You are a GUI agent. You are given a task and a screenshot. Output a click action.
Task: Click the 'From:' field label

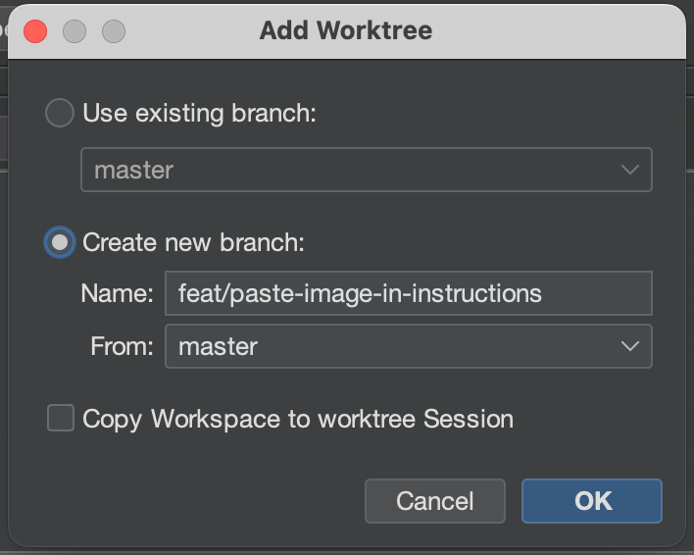(x=121, y=346)
